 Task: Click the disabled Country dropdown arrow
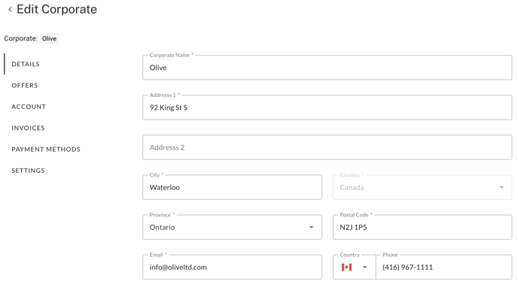pos(501,187)
